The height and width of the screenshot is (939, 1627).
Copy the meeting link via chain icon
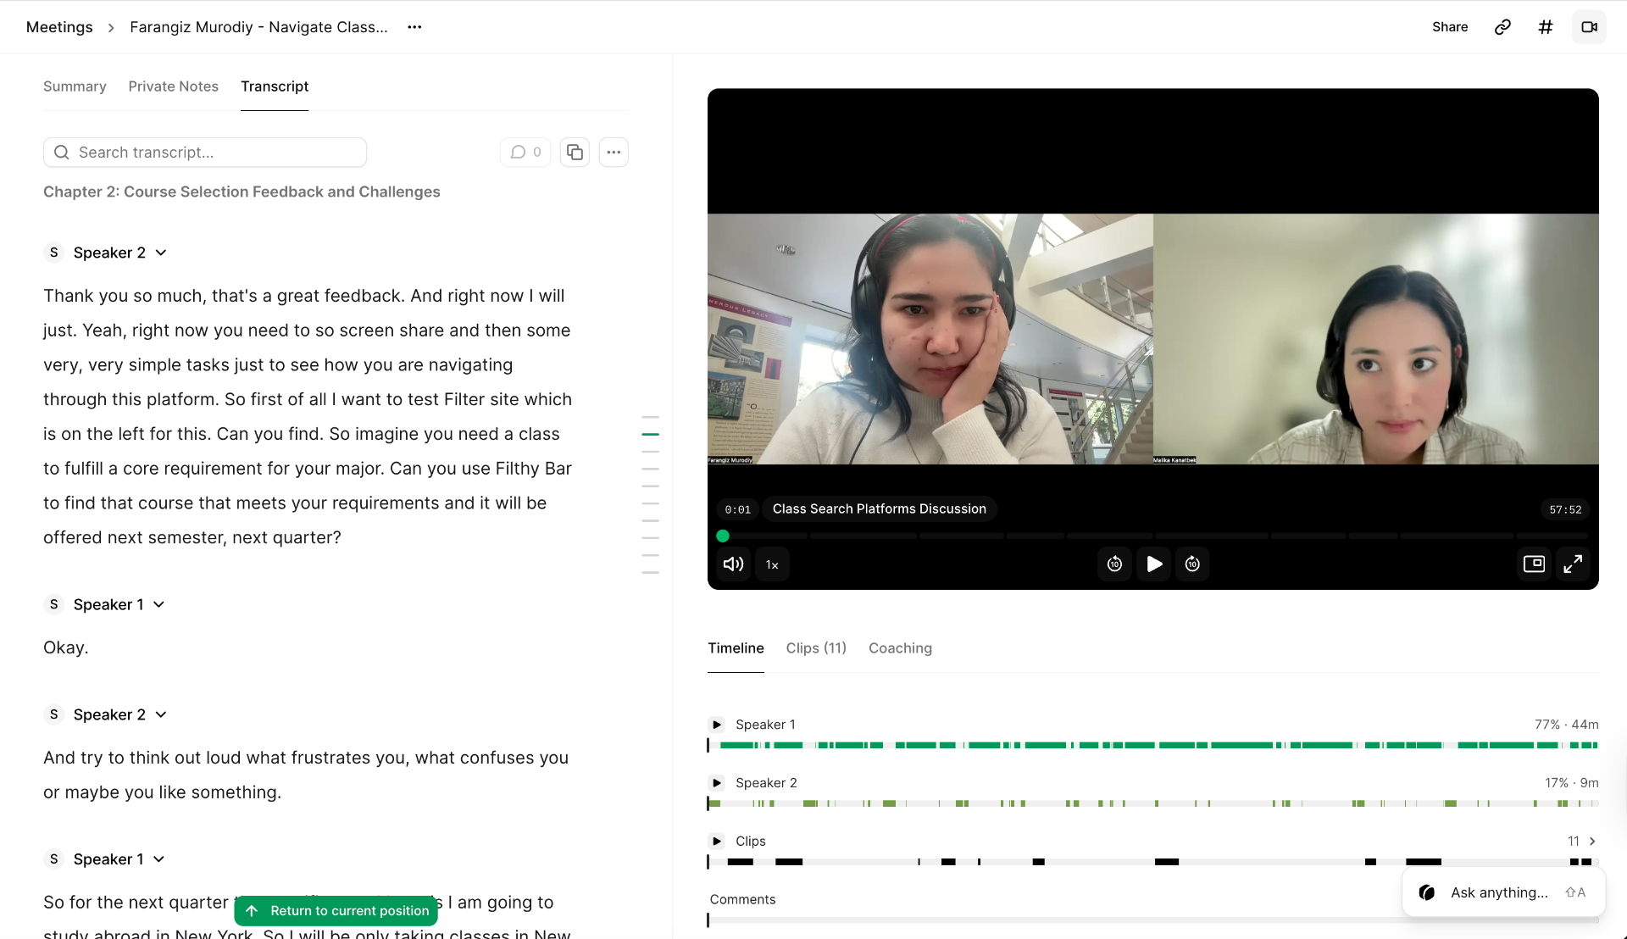pos(1502,27)
